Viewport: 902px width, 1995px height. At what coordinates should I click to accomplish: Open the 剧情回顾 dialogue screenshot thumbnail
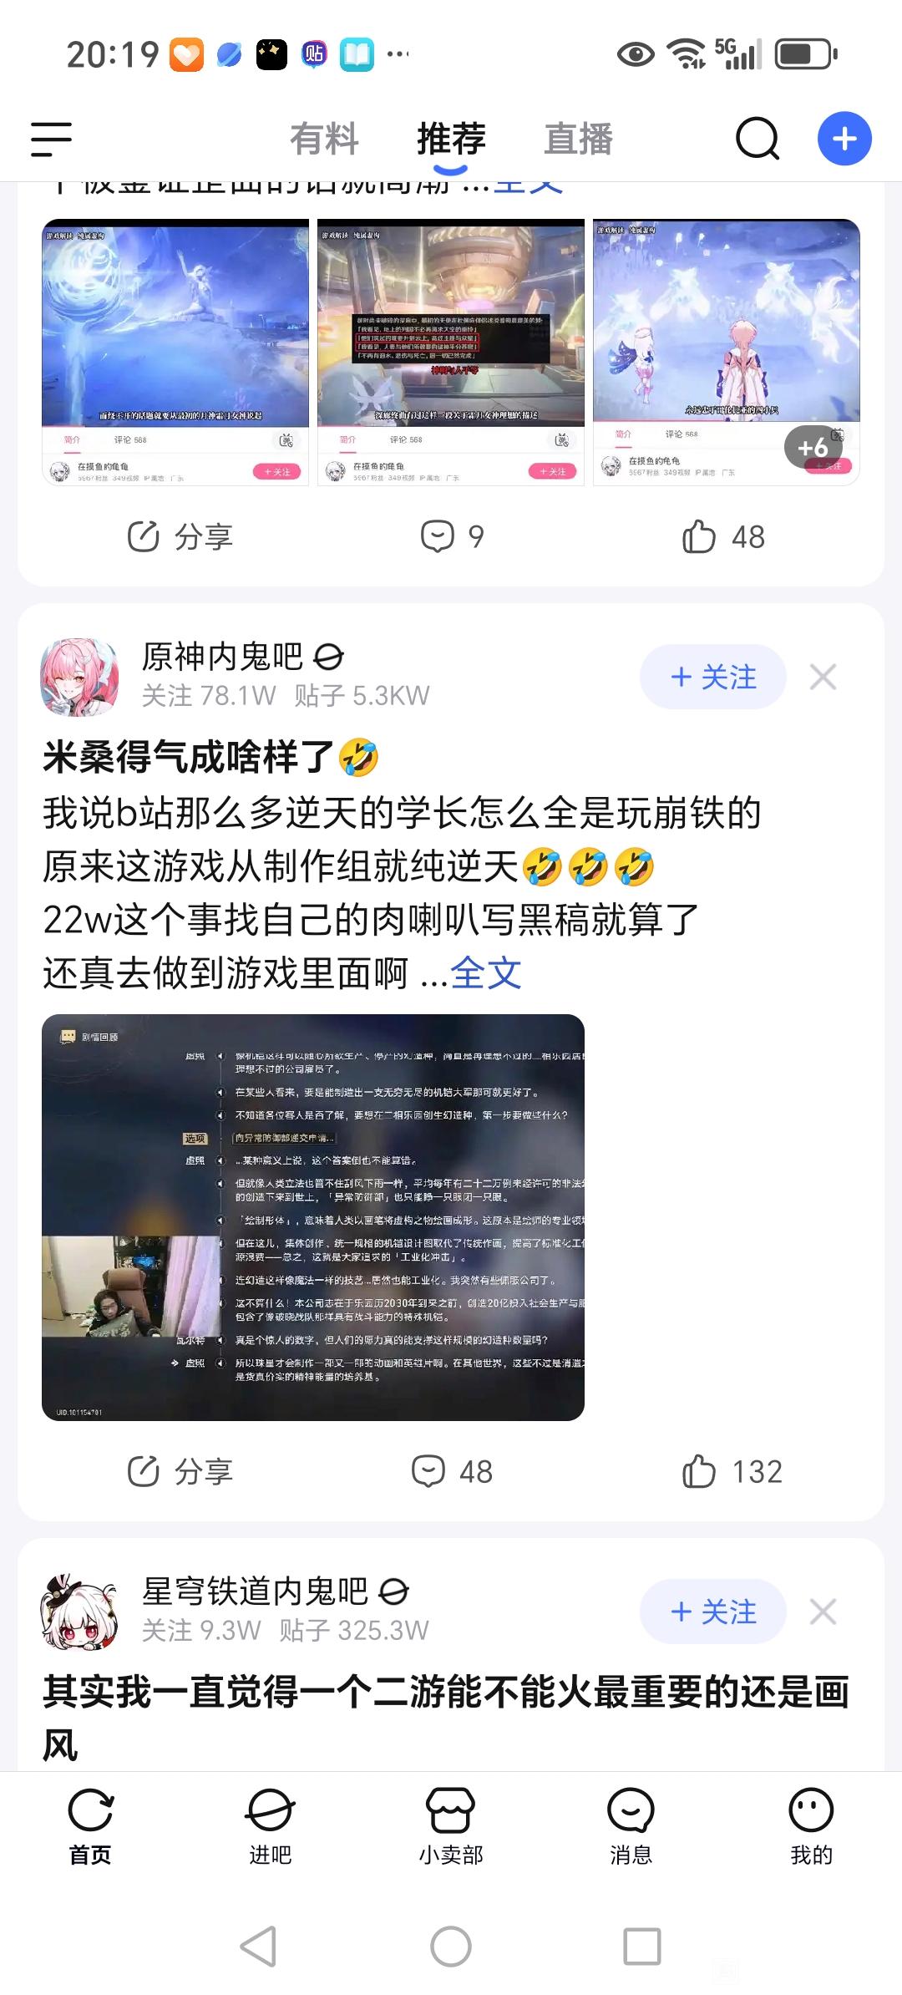pyautogui.click(x=313, y=1217)
